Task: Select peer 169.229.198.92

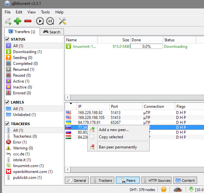Action: 134,112
